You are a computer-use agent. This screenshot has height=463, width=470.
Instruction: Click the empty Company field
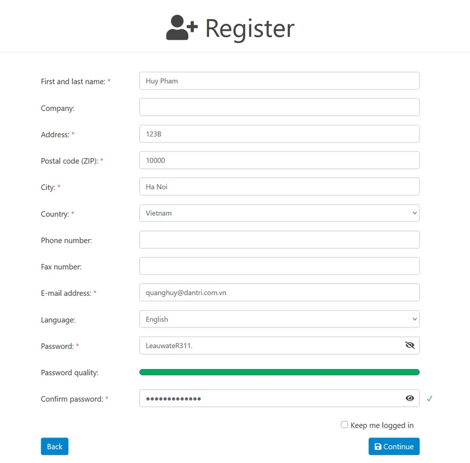click(279, 107)
